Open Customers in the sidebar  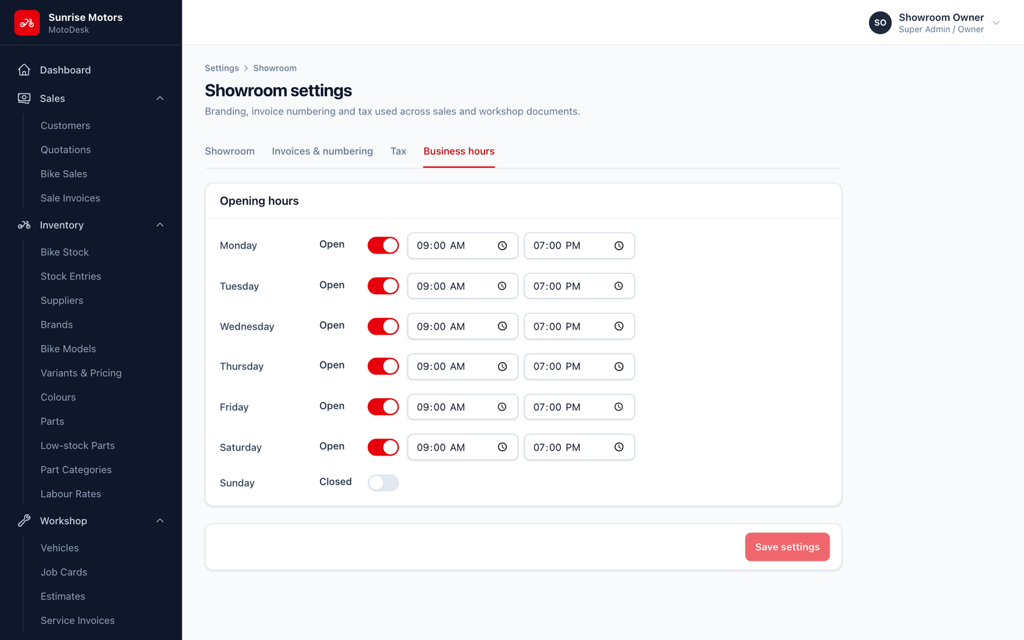pyautogui.click(x=65, y=125)
